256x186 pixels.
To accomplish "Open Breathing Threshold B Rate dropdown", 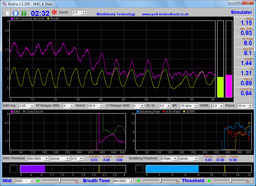I will [x=169, y=158].
